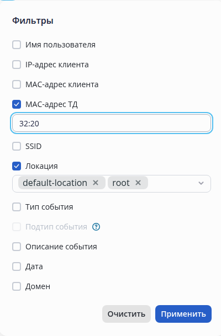Enable the Дата filter checkbox
The image size is (221, 336).
[17, 266]
